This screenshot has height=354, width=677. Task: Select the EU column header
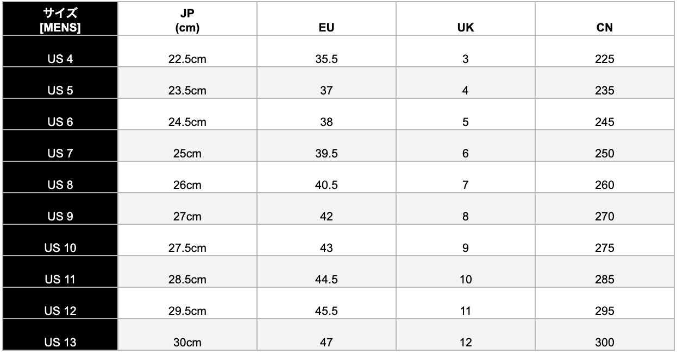click(x=327, y=19)
